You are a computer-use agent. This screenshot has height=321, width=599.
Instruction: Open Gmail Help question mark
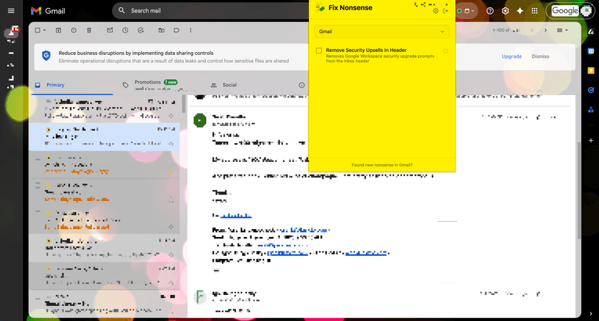click(x=490, y=11)
